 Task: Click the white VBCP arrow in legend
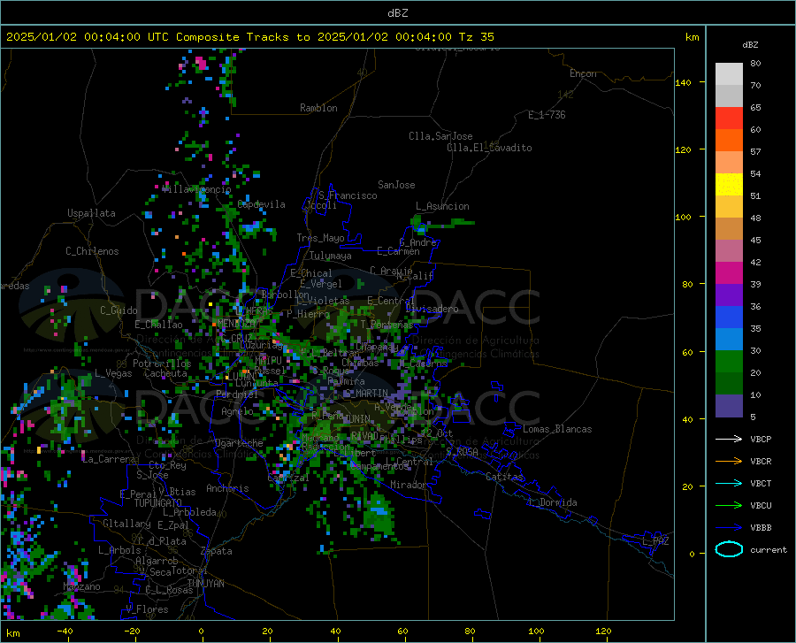729,439
